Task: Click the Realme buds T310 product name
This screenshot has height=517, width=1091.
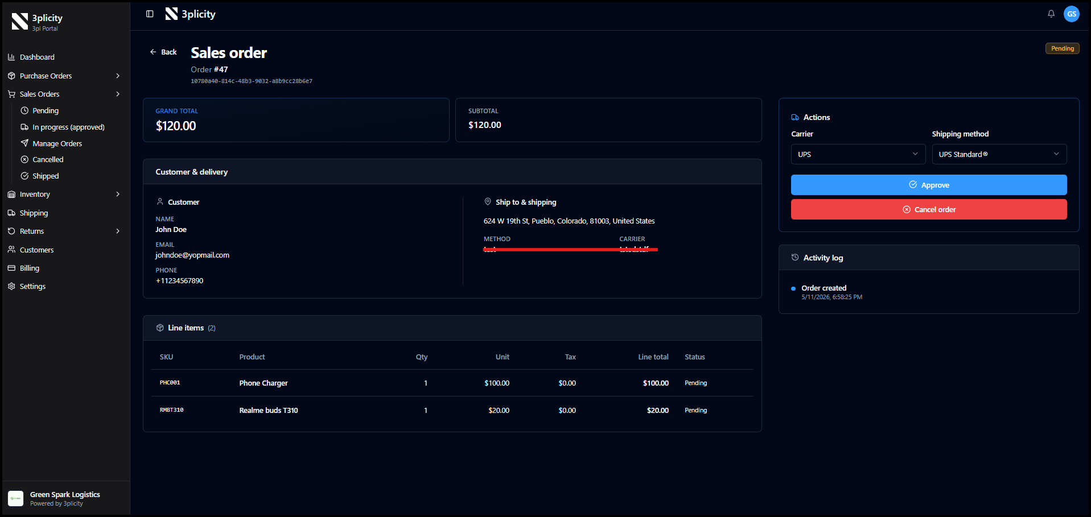Action: 269,411
